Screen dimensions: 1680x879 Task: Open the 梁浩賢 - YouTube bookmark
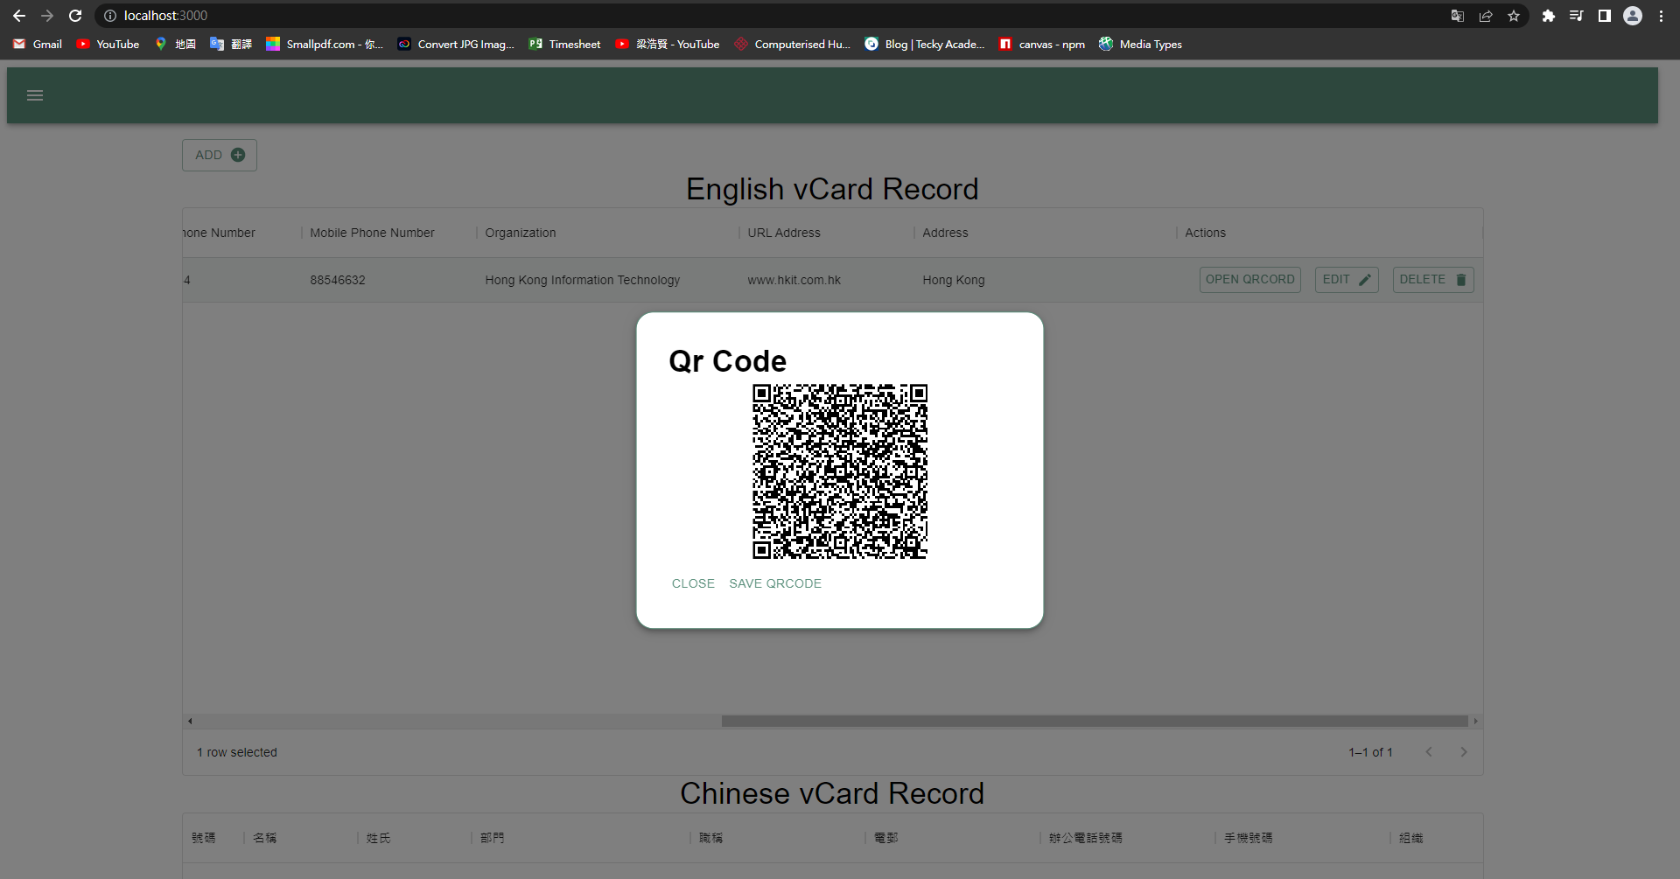(x=668, y=44)
